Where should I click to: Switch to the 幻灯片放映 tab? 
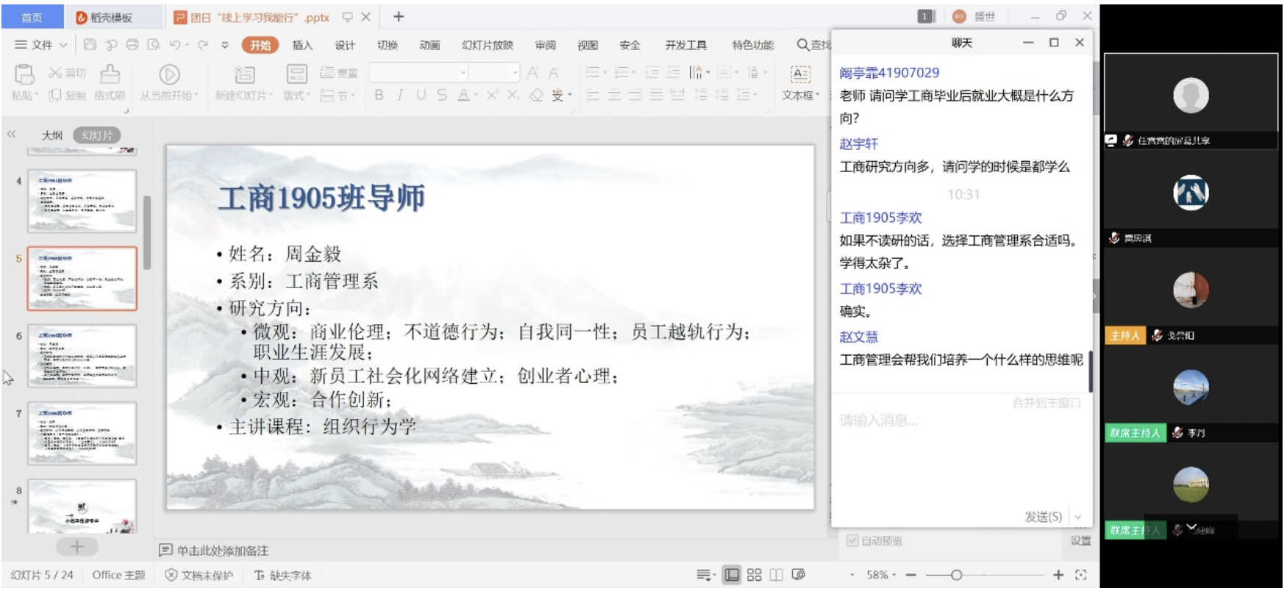click(487, 45)
